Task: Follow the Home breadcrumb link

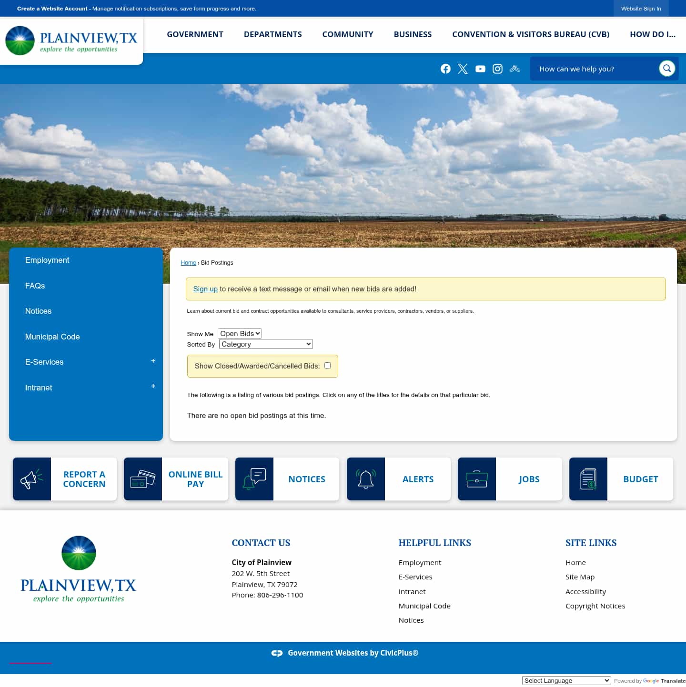Action: [188, 262]
